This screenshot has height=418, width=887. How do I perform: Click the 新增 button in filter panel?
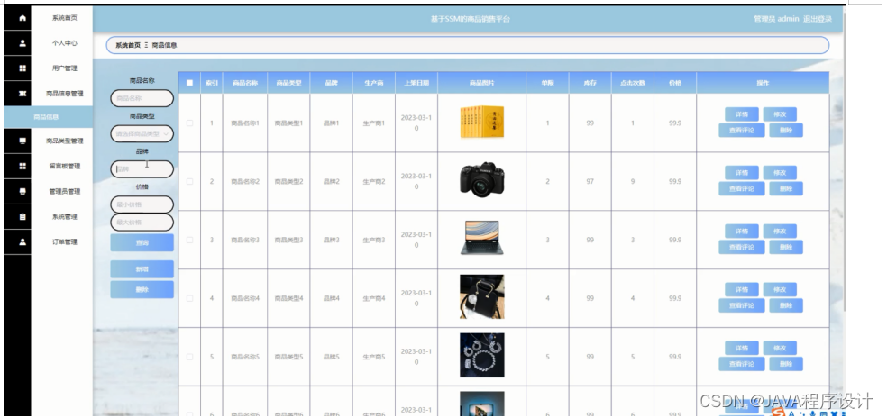coord(142,269)
